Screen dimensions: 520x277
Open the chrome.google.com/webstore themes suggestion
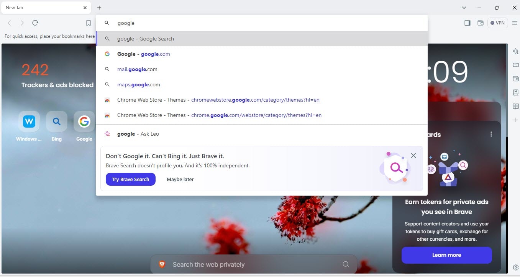pos(262,115)
